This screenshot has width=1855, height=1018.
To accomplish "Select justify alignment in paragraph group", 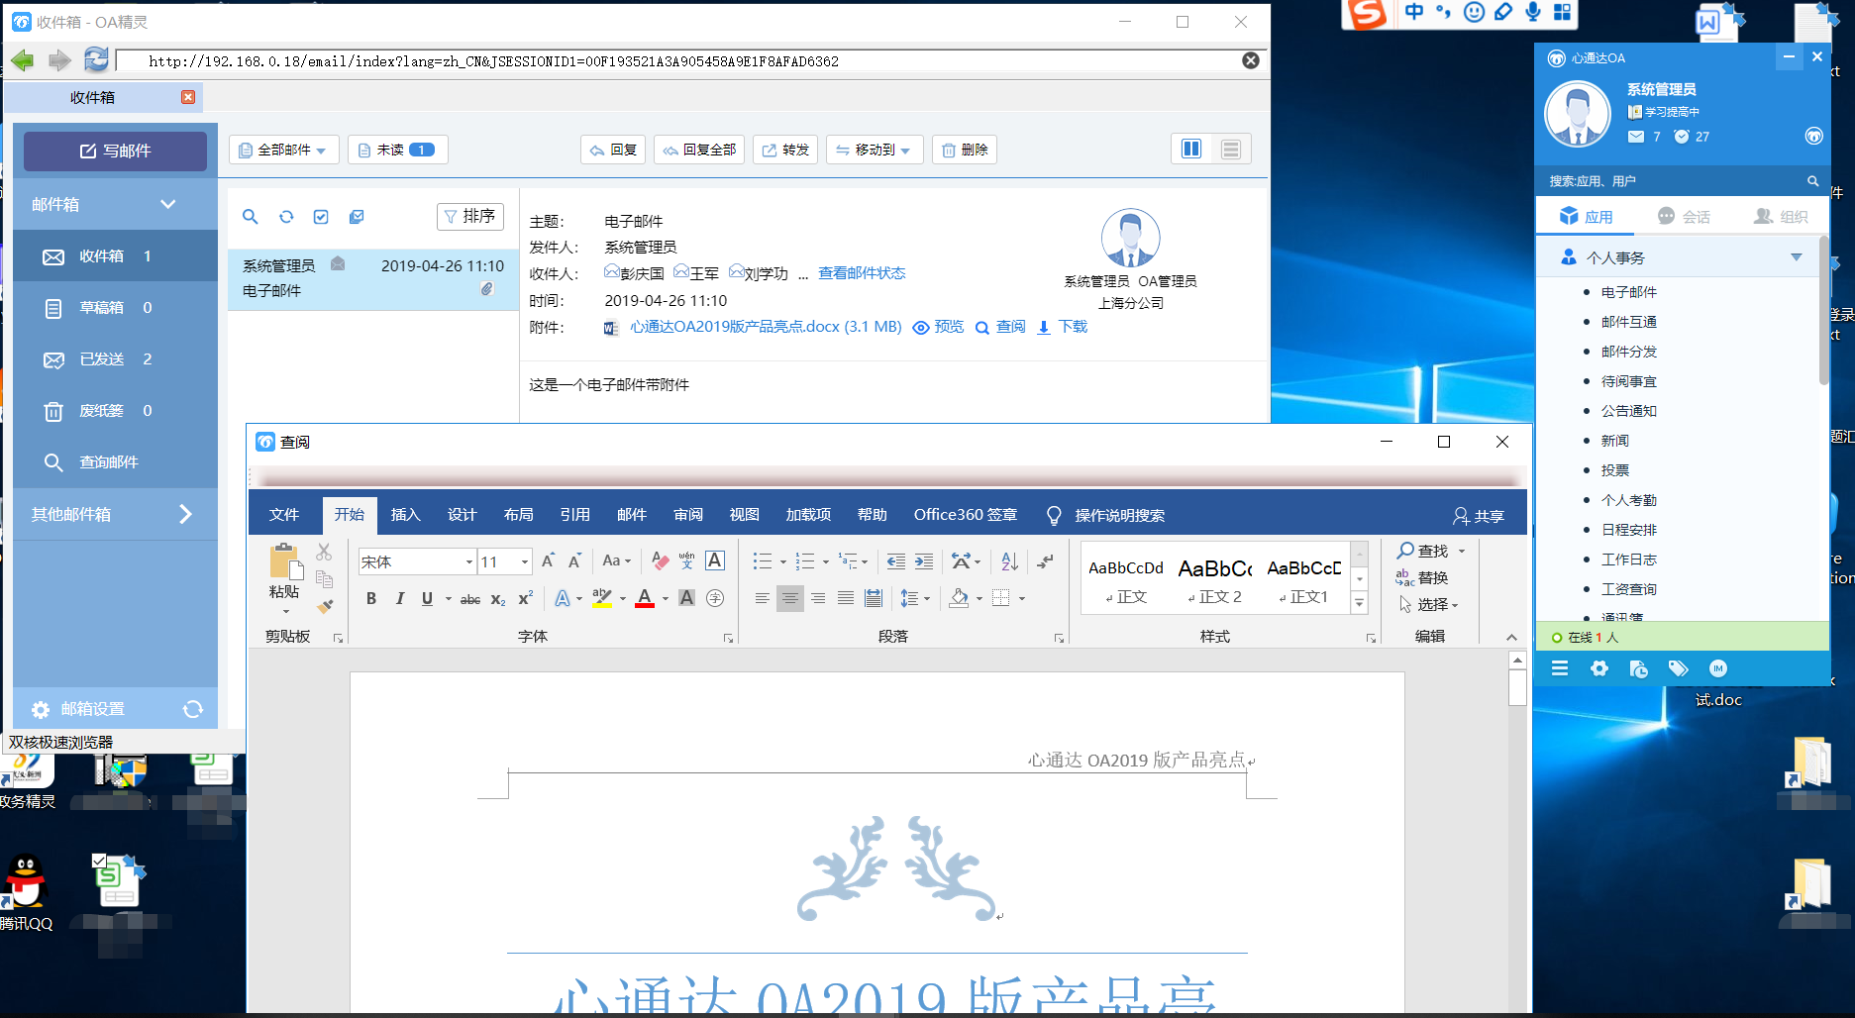I will 845,598.
